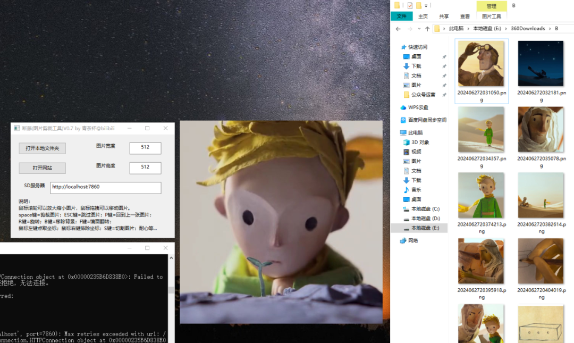The image size is (574, 343).
Task: Open the 文件 menu in Explorer
Action: click(402, 16)
